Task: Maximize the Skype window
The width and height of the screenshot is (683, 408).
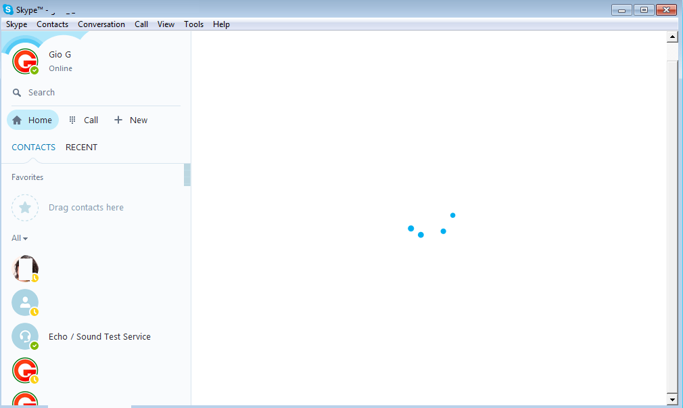Action: 644,9
